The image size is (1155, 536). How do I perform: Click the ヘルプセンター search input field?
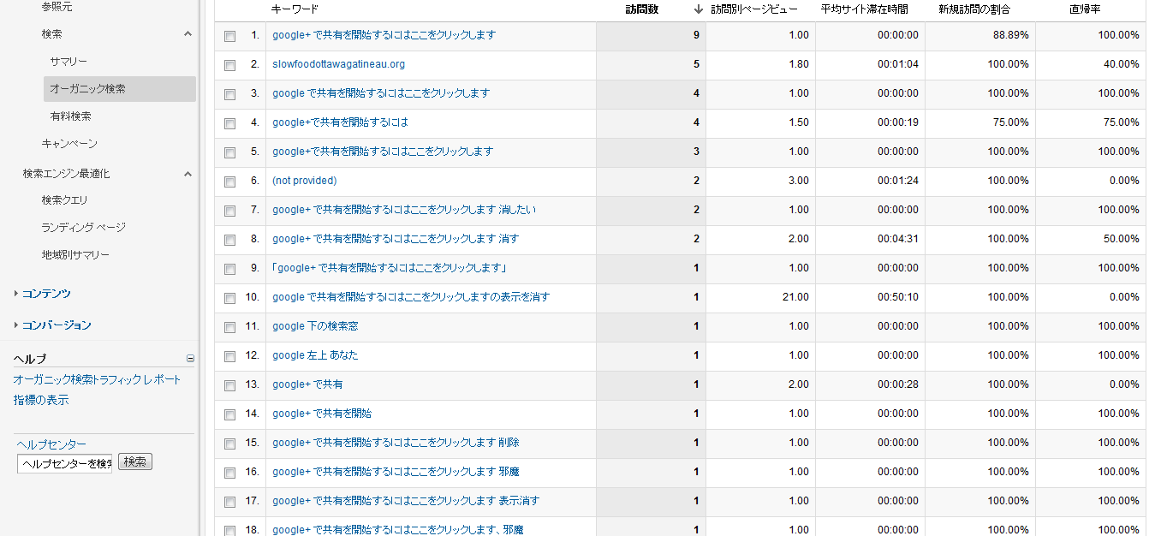click(65, 463)
